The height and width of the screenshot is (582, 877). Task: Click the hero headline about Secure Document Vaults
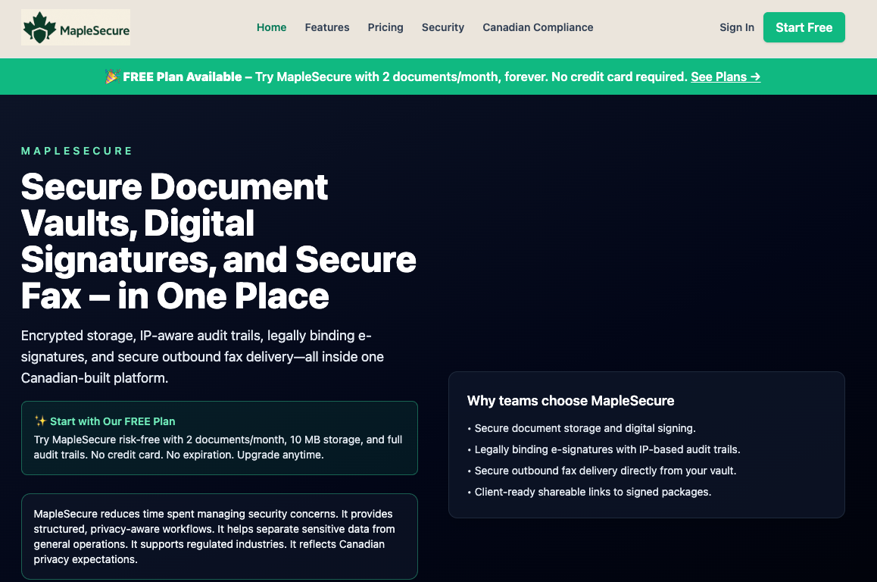(220, 242)
